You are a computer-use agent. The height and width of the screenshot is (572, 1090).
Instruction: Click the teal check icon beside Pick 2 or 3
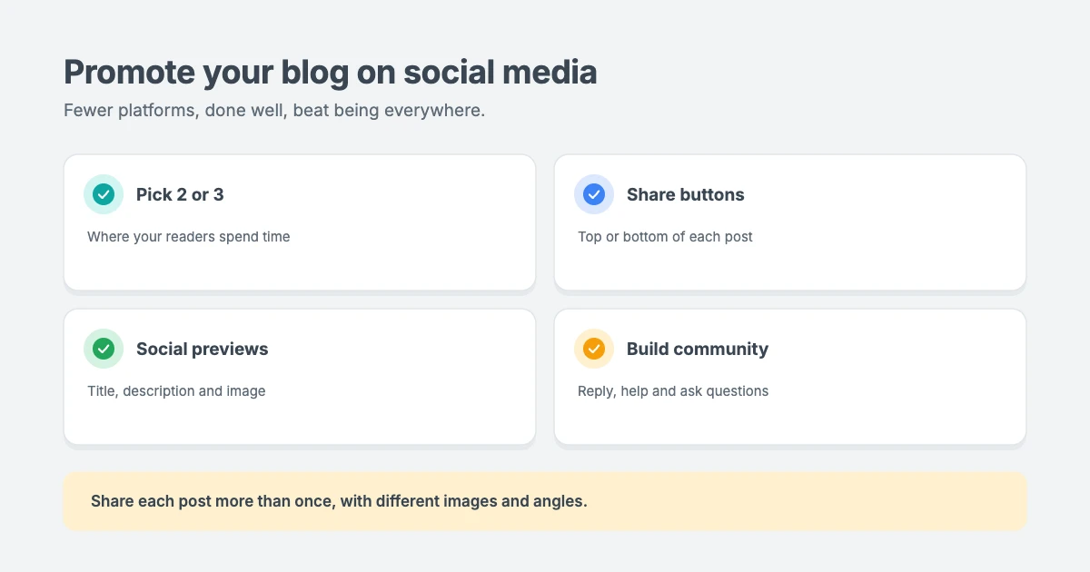click(104, 194)
